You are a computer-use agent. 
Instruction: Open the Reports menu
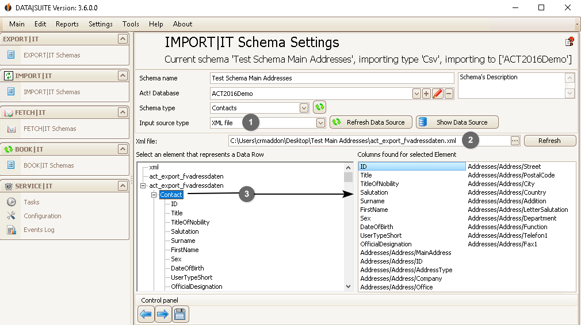tap(67, 24)
